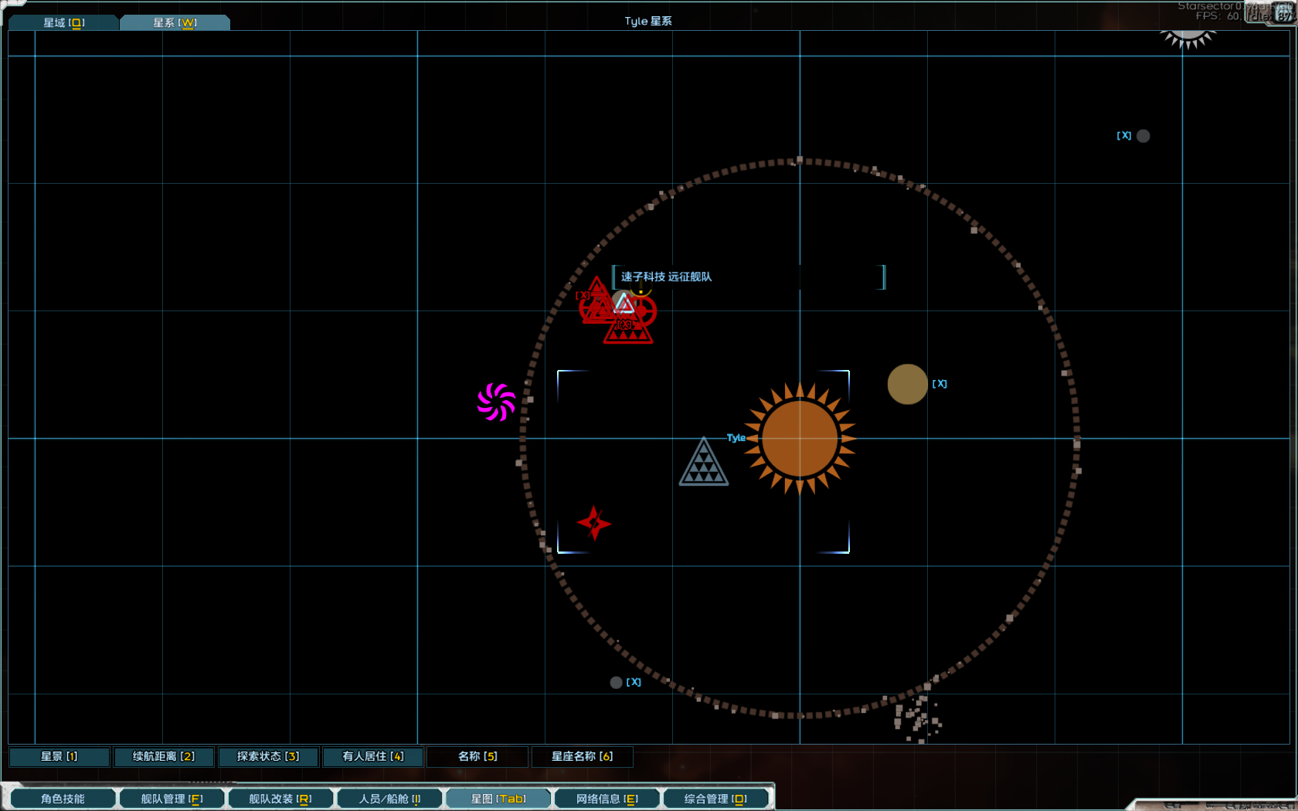Toggle the 探索状态 [3] filter

(x=268, y=756)
